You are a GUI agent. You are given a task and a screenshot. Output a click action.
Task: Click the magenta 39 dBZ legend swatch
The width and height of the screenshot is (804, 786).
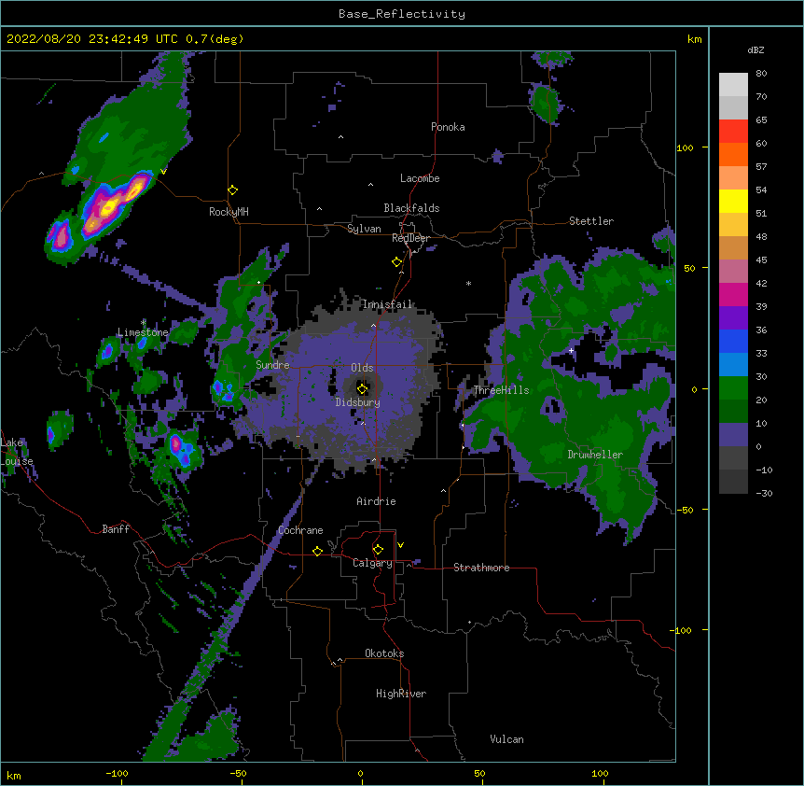pyautogui.click(x=733, y=294)
